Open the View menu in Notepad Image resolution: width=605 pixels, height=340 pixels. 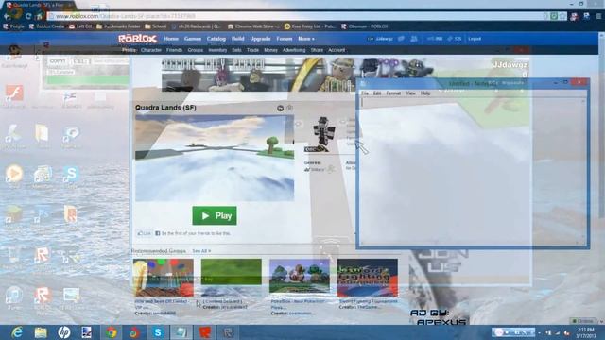410,93
